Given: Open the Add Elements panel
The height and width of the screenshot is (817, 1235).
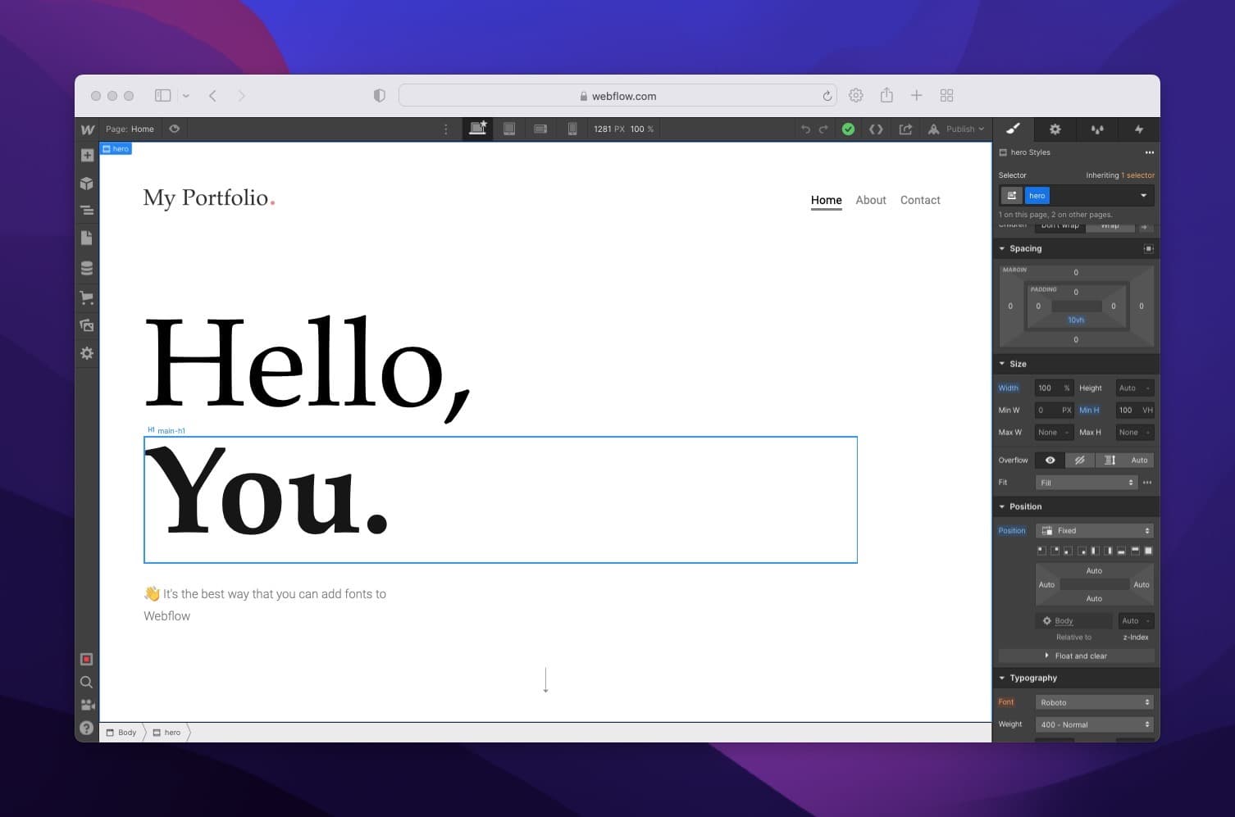Looking at the screenshot, I should [x=87, y=156].
